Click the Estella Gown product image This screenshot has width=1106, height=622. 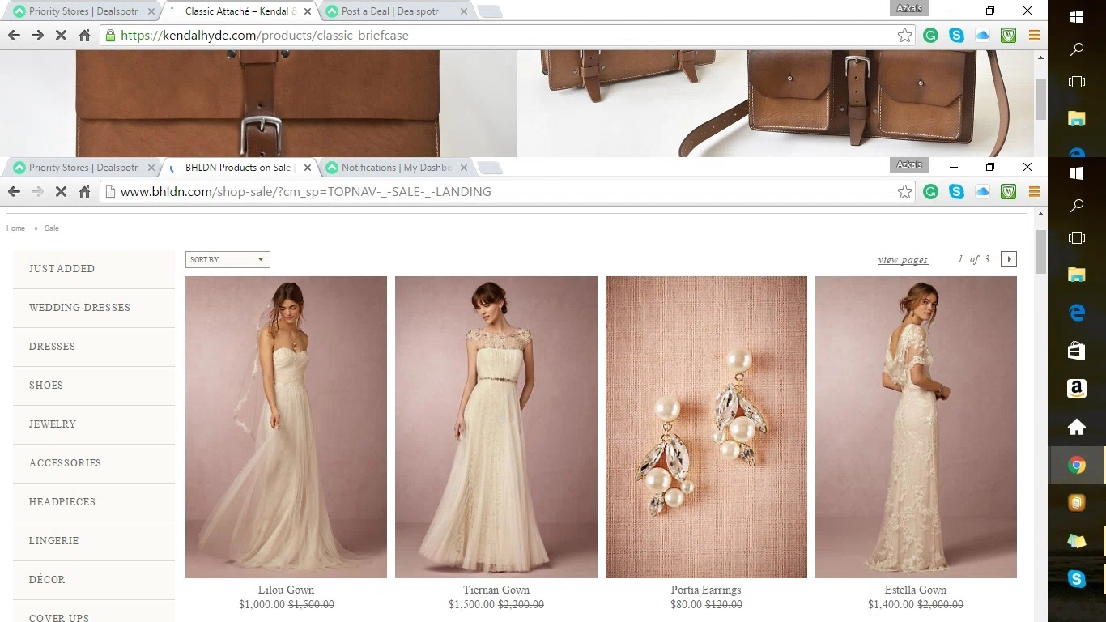(x=916, y=427)
